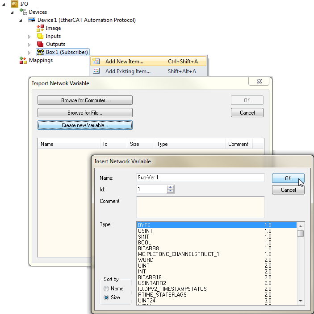Image resolution: width=314 pixels, height=314 pixels.
Task: Select the Mappings tree item
Action: [x=41, y=60]
